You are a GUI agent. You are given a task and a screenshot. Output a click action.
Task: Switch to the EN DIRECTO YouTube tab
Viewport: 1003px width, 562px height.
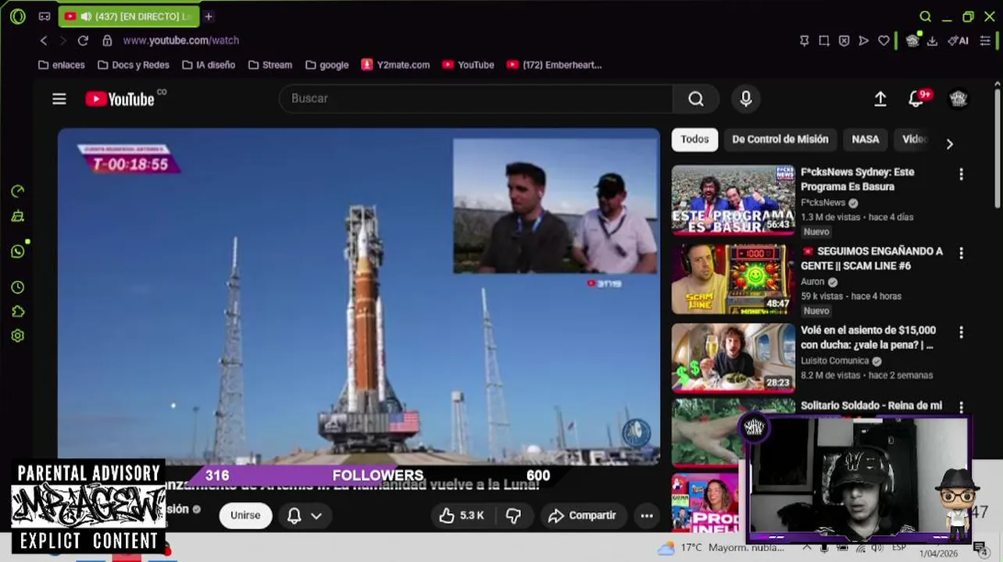[x=128, y=16]
